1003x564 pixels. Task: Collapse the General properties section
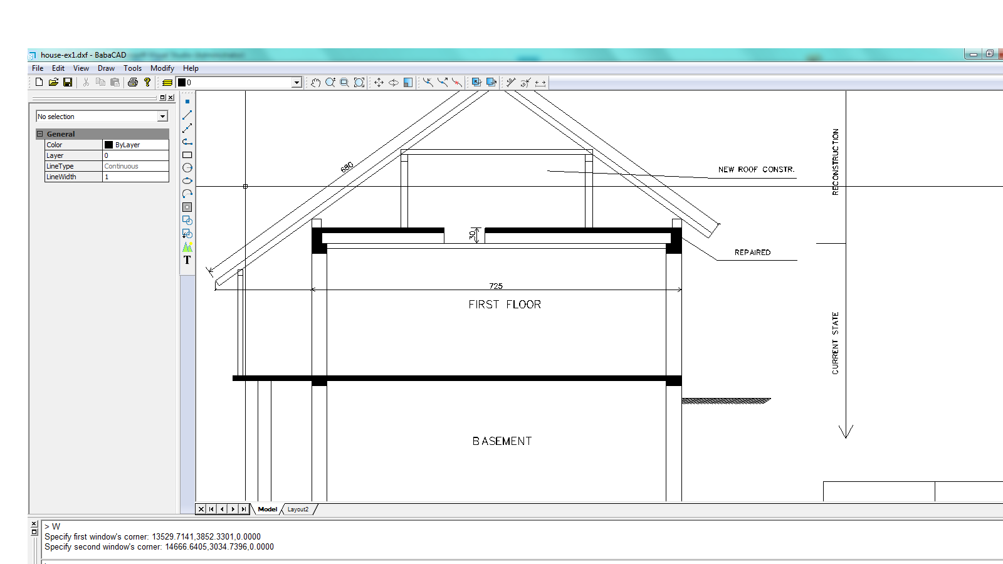point(39,134)
